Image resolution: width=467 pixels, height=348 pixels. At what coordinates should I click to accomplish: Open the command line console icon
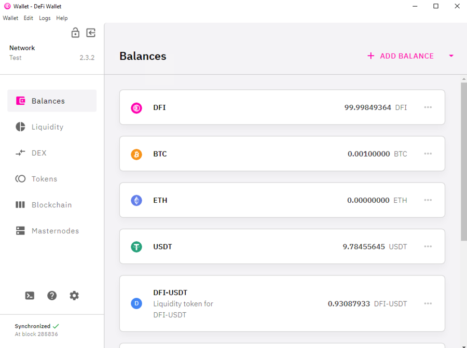pyautogui.click(x=30, y=295)
